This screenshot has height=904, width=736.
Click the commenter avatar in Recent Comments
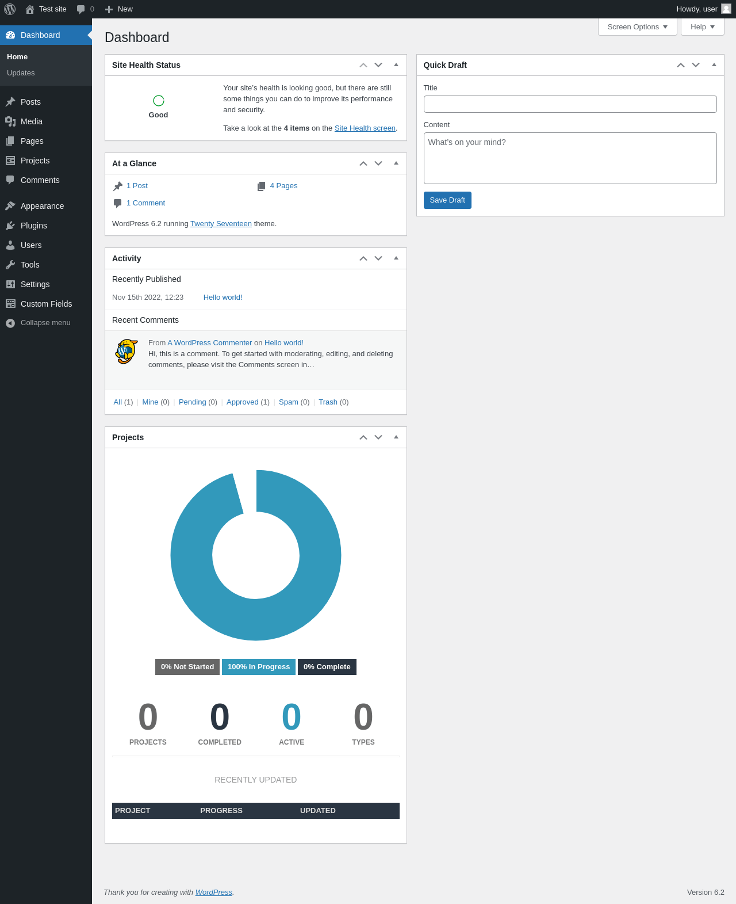(127, 352)
